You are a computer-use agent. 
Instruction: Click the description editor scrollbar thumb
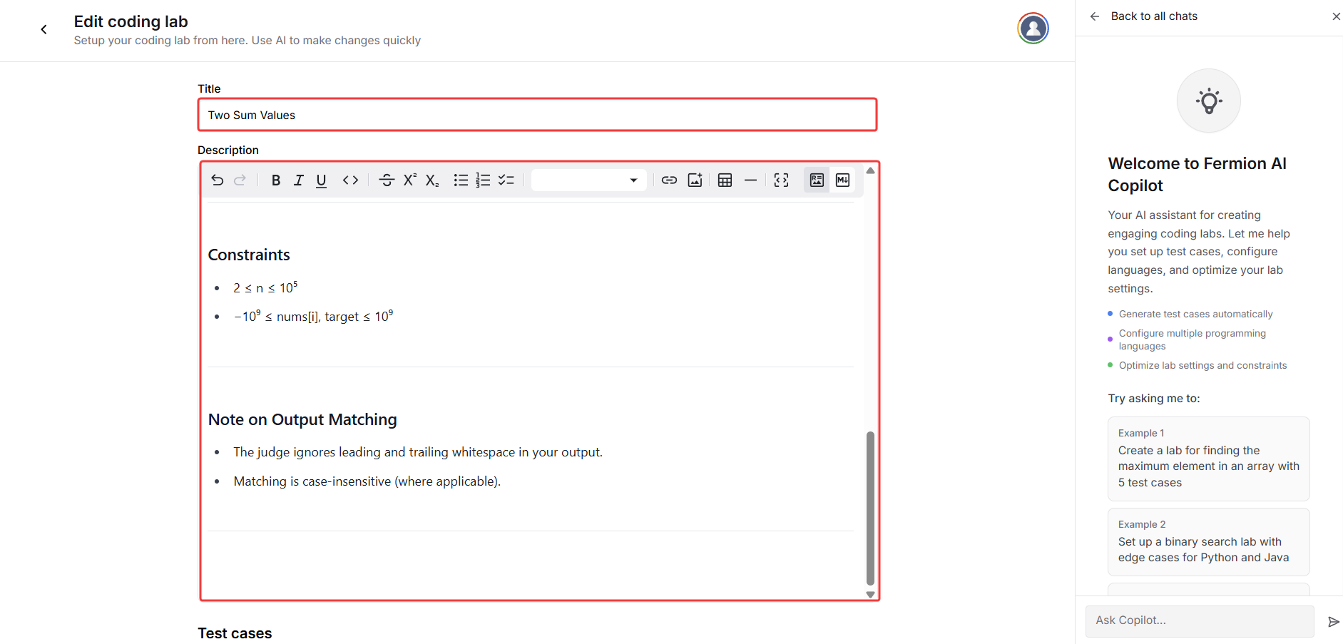(870, 507)
